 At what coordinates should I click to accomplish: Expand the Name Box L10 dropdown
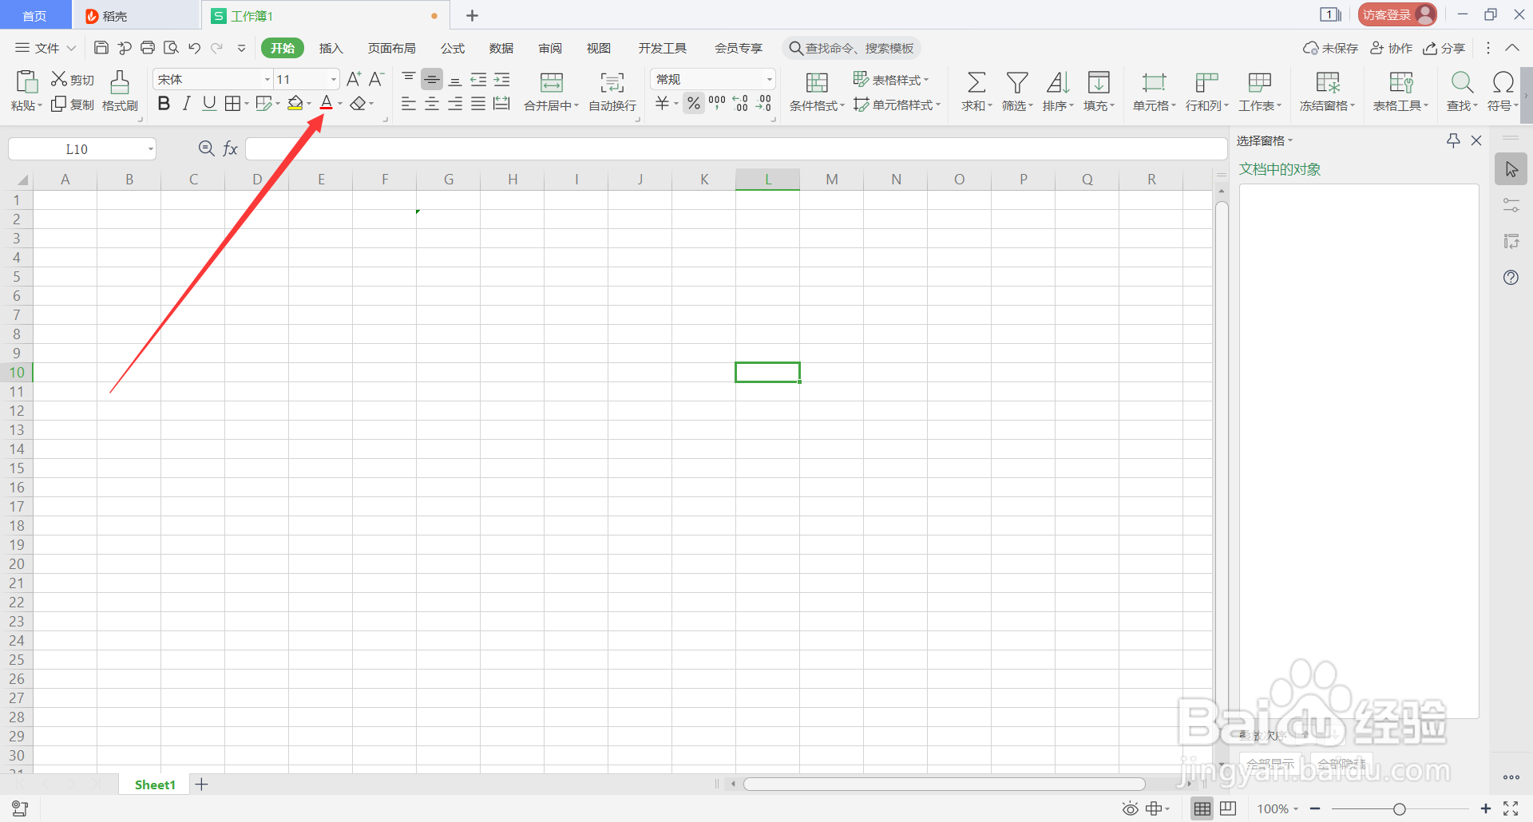[x=150, y=149]
